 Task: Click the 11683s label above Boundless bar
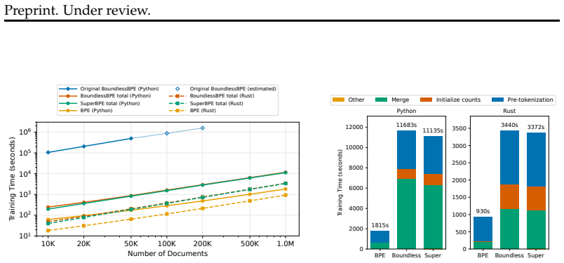[406, 126]
